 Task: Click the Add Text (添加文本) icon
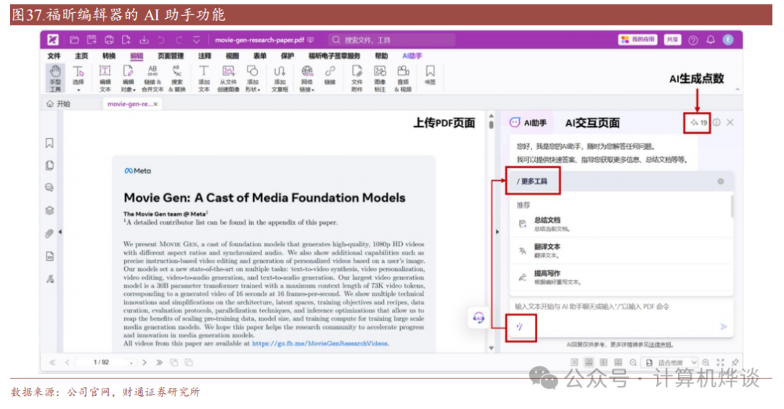point(204,77)
